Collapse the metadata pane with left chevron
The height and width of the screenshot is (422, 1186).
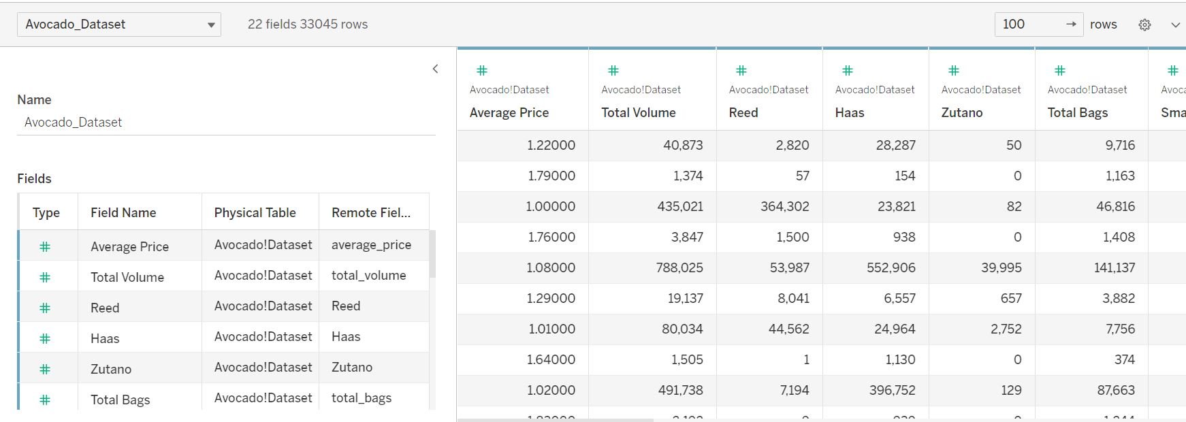(435, 69)
